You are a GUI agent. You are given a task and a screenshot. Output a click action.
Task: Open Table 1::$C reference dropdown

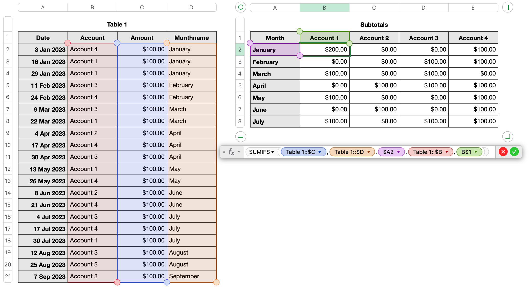pos(320,152)
